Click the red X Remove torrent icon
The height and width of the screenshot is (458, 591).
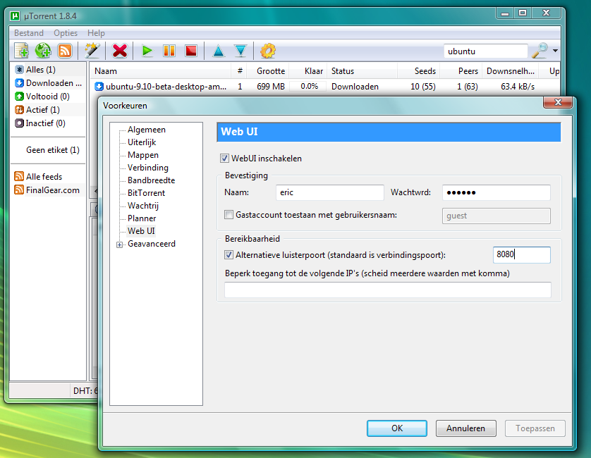[120, 51]
